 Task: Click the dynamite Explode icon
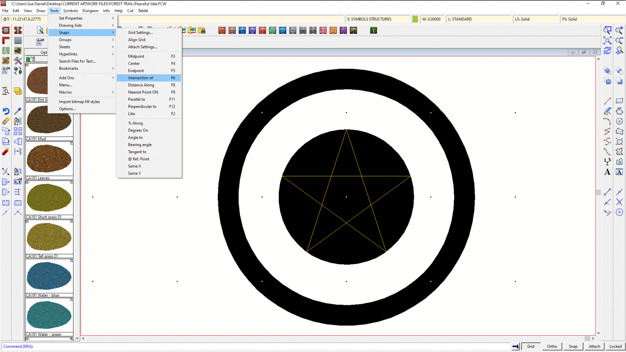click(x=6, y=152)
